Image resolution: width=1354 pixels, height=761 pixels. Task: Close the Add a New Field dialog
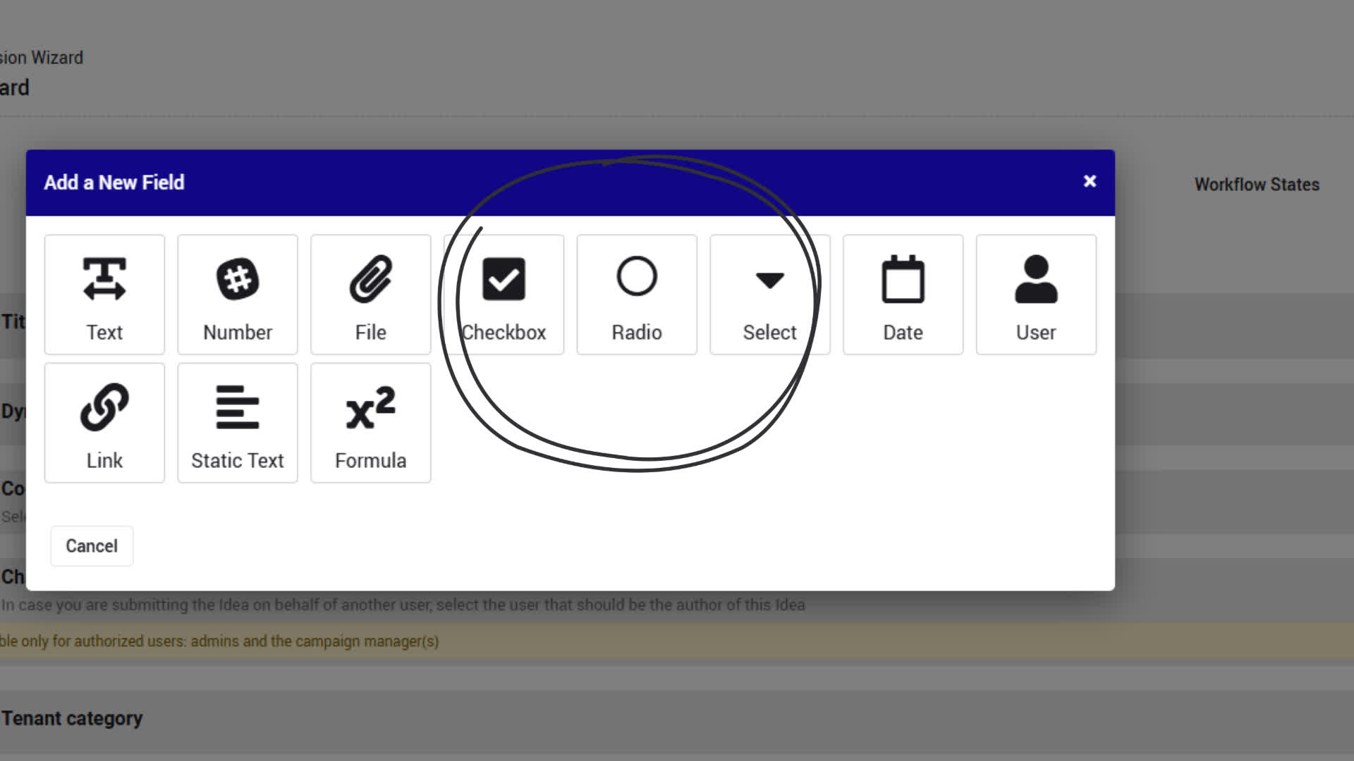tap(1090, 182)
